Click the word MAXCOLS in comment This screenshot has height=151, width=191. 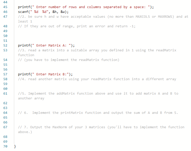tap(143, 17)
